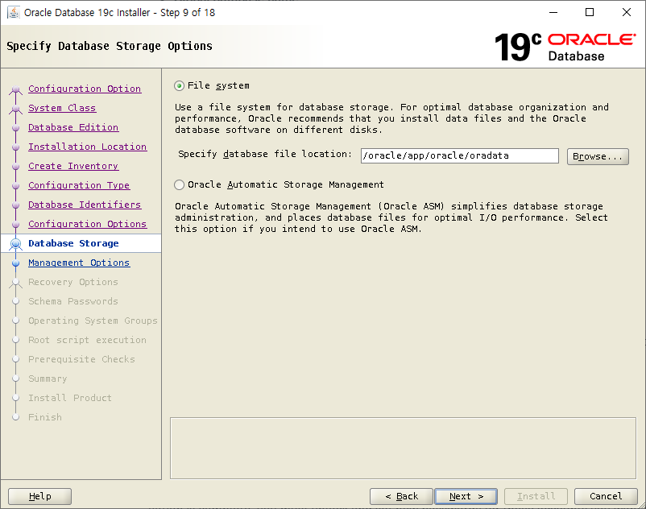The image size is (646, 509).
Task: Click the 'Specify Database Storage Options' heading
Action: [x=110, y=46]
